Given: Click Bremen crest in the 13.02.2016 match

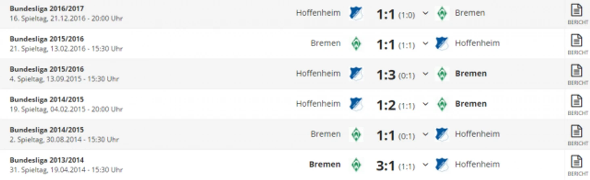Looking at the screenshot, I should tap(356, 43).
